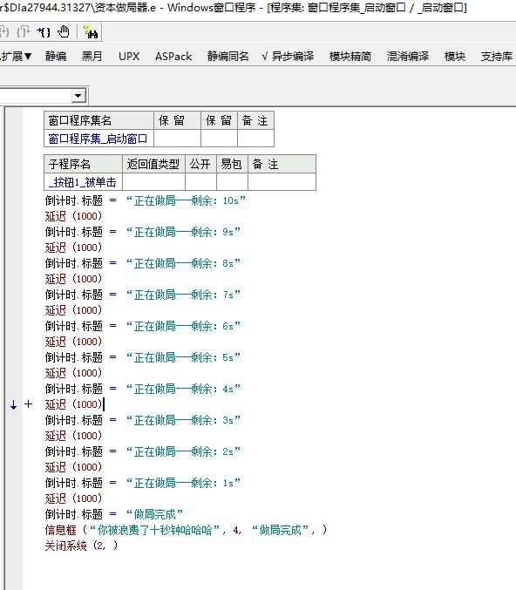Click 模块精简 in the toolbar
This screenshot has height=590, width=516.
coord(350,57)
